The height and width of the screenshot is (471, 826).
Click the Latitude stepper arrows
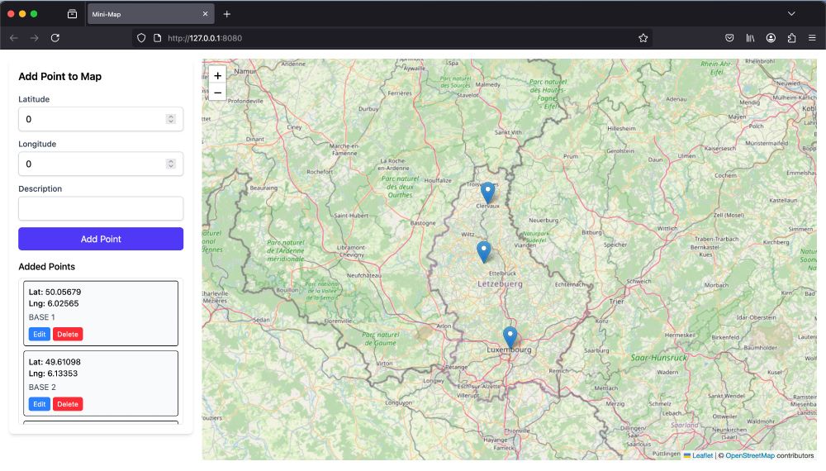pos(171,119)
